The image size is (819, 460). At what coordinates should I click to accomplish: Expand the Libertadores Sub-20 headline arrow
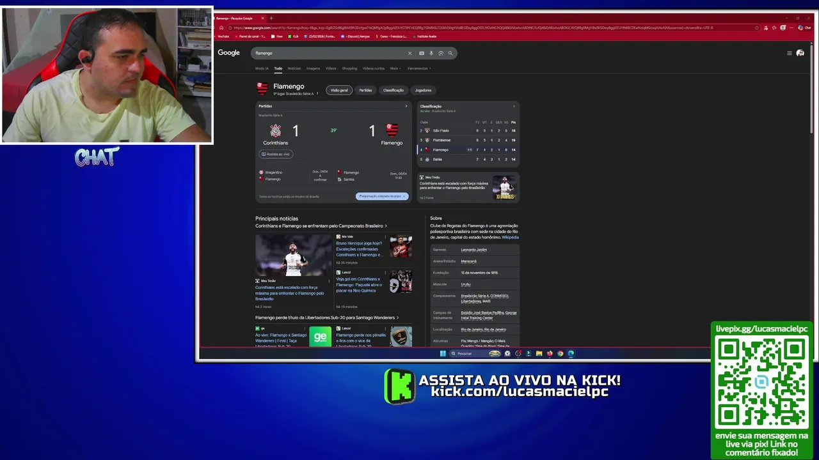[x=397, y=318]
